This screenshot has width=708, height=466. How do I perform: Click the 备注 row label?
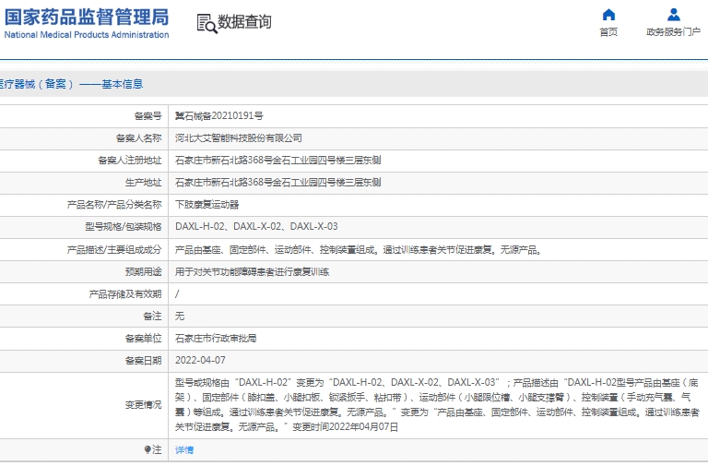152,316
